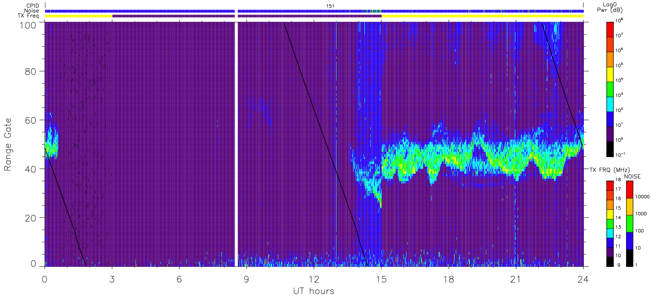
Task: Click the yellow TX Freq strip before 3 UT
Action: pos(78,16)
